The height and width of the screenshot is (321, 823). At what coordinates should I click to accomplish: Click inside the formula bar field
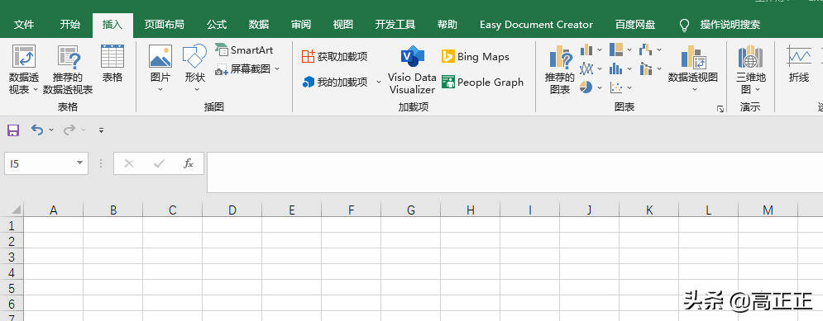click(x=514, y=172)
